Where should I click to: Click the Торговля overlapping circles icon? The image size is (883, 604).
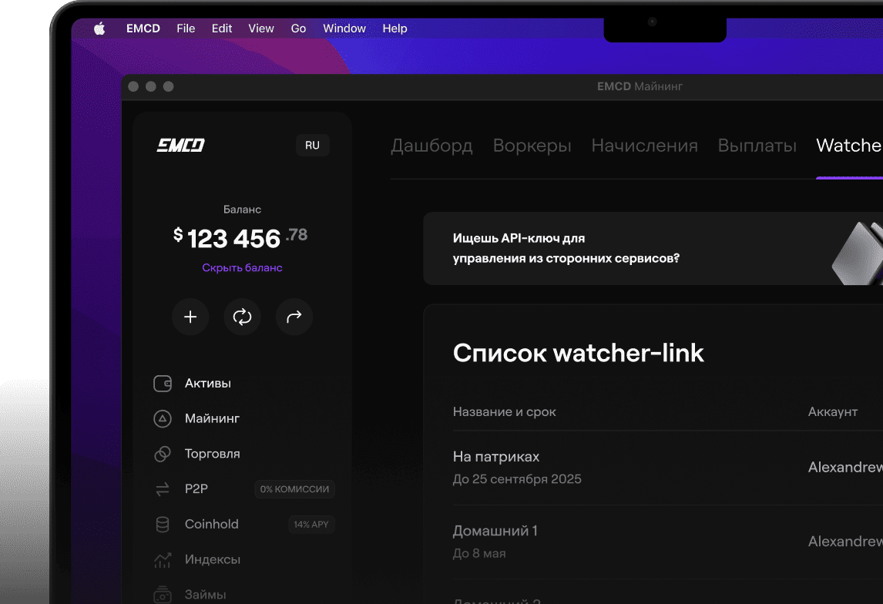pos(163,454)
